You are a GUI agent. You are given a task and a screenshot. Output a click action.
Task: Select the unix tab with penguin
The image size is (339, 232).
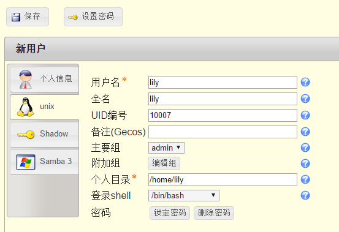point(45,107)
